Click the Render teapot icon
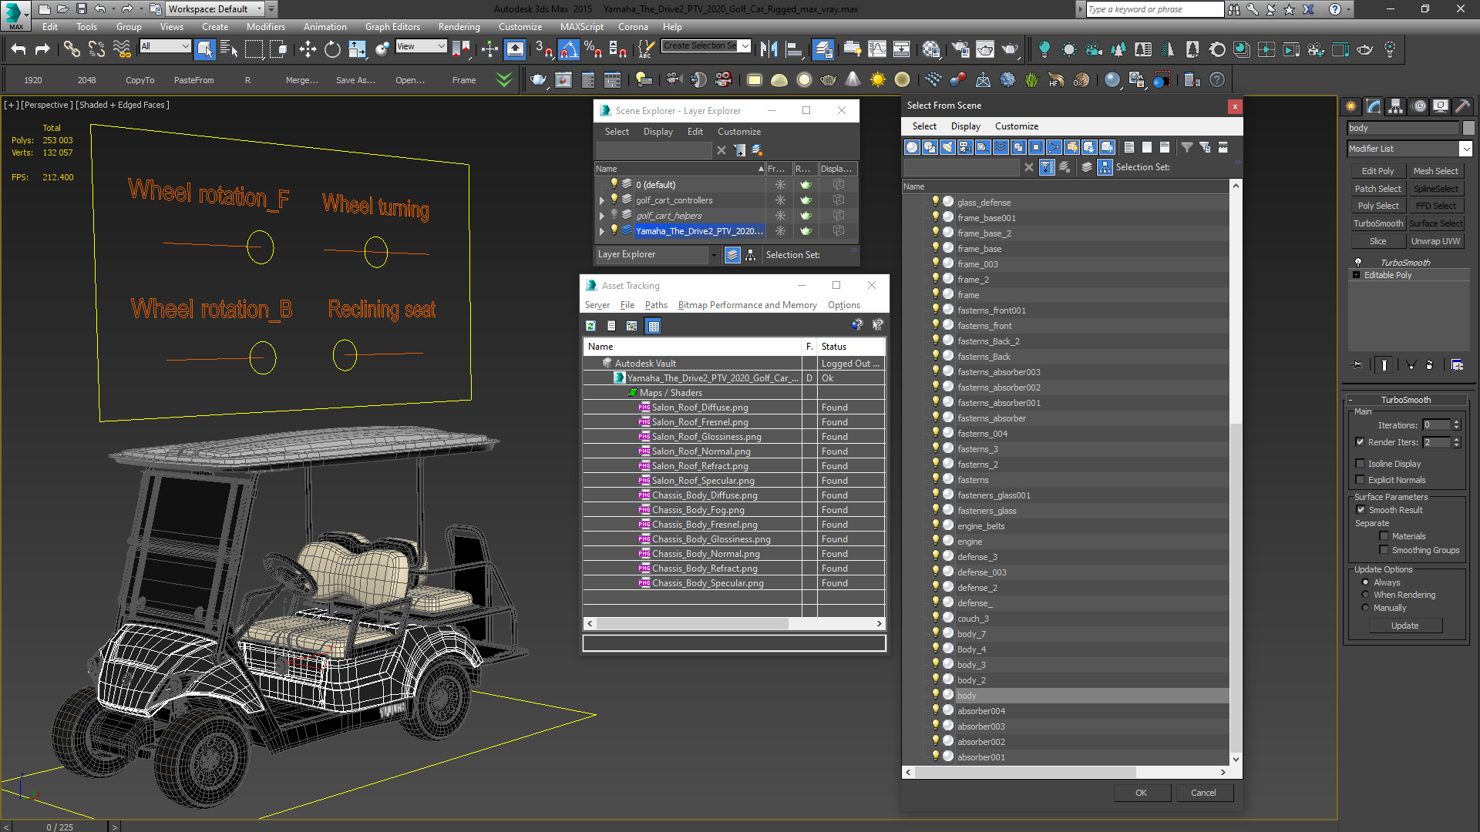Image resolution: width=1480 pixels, height=832 pixels. [x=1010, y=50]
